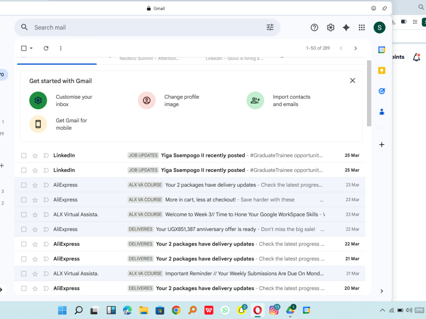
Task: Open File Explorer from taskbar
Action: (x=144, y=310)
